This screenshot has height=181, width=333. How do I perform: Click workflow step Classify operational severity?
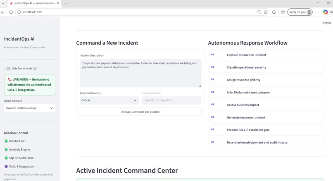coord(266,67)
